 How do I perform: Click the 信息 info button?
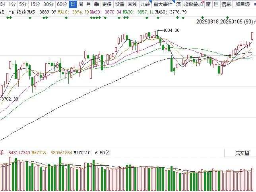[226, 4]
